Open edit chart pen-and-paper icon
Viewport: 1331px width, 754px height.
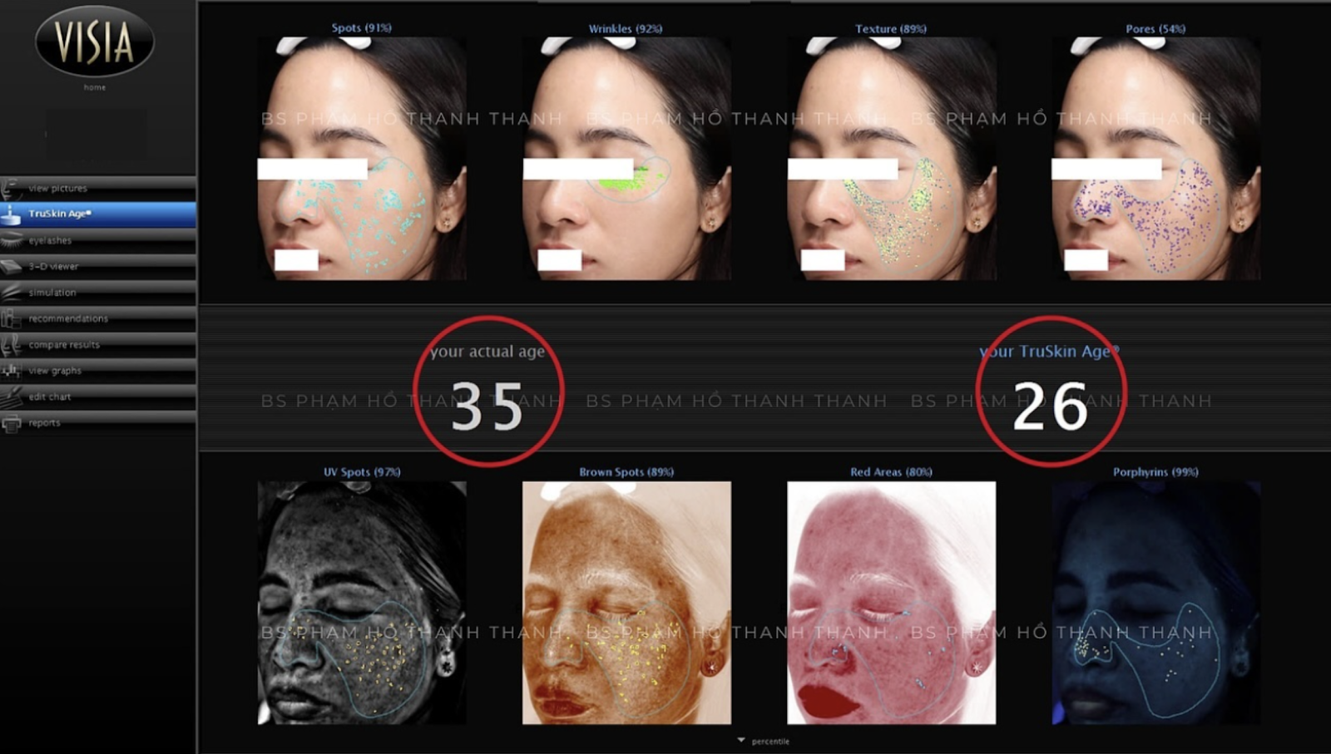coord(11,397)
